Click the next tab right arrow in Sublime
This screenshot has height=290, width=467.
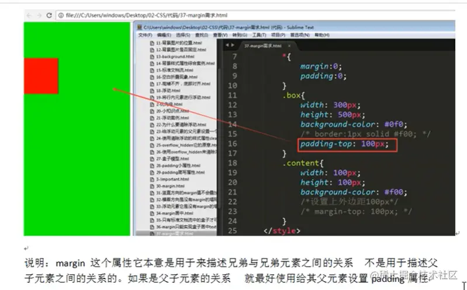coord(233,45)
